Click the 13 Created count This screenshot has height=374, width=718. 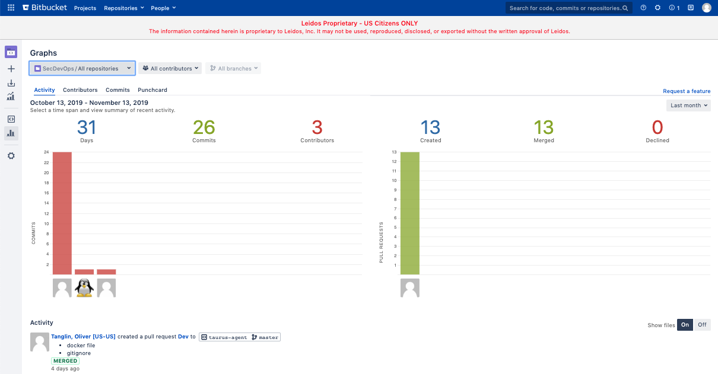point(431,127)
